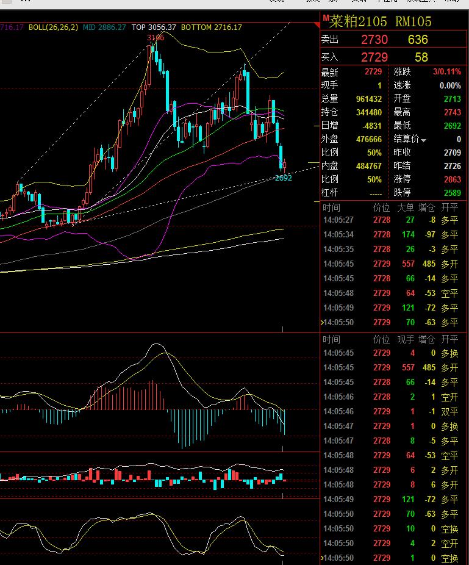The height and width of the screenshot is (565, 469).
Task: Click the 涨跌 value 3/0.11%
Action: click(x=446, y=72)
